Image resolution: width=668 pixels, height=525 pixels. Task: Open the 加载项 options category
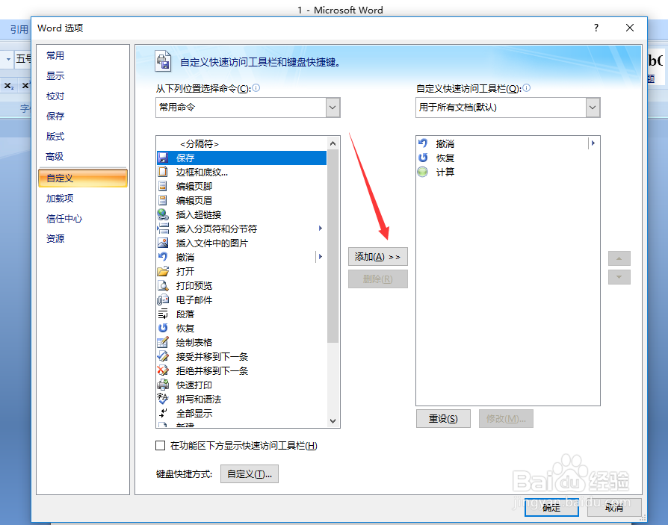(60, 199)
